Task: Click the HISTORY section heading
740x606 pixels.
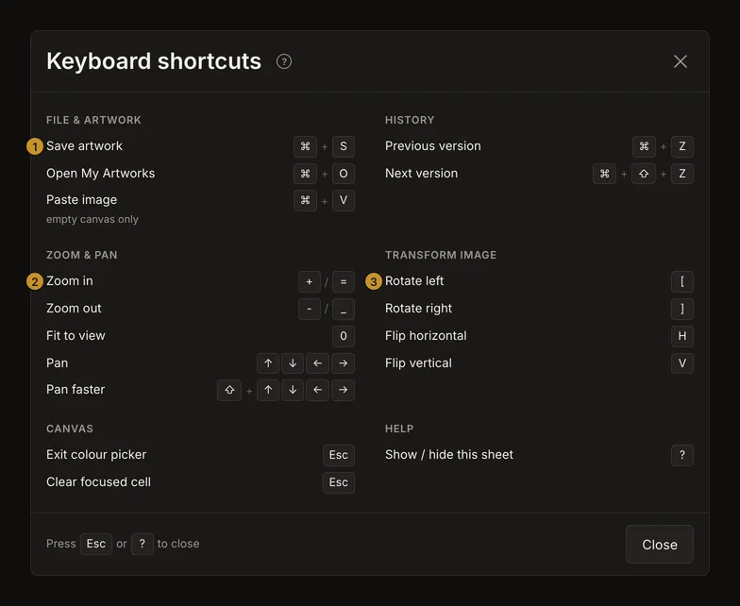Action: tap(410, 120)
